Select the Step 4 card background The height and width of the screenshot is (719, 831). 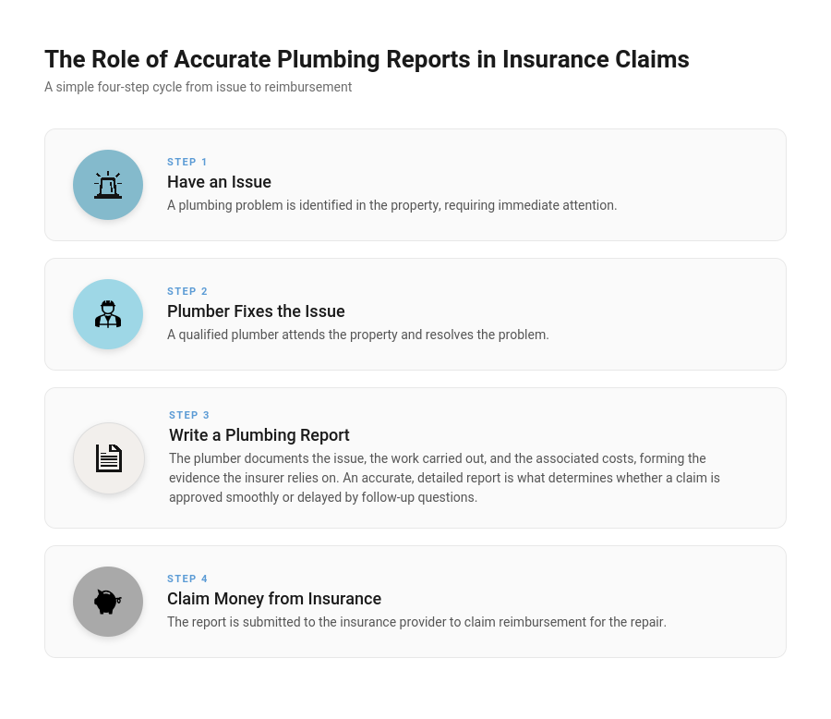[x=415, y=602]
